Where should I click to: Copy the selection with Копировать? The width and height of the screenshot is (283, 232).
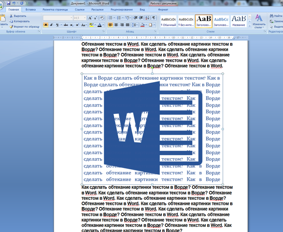pos(19,21)
